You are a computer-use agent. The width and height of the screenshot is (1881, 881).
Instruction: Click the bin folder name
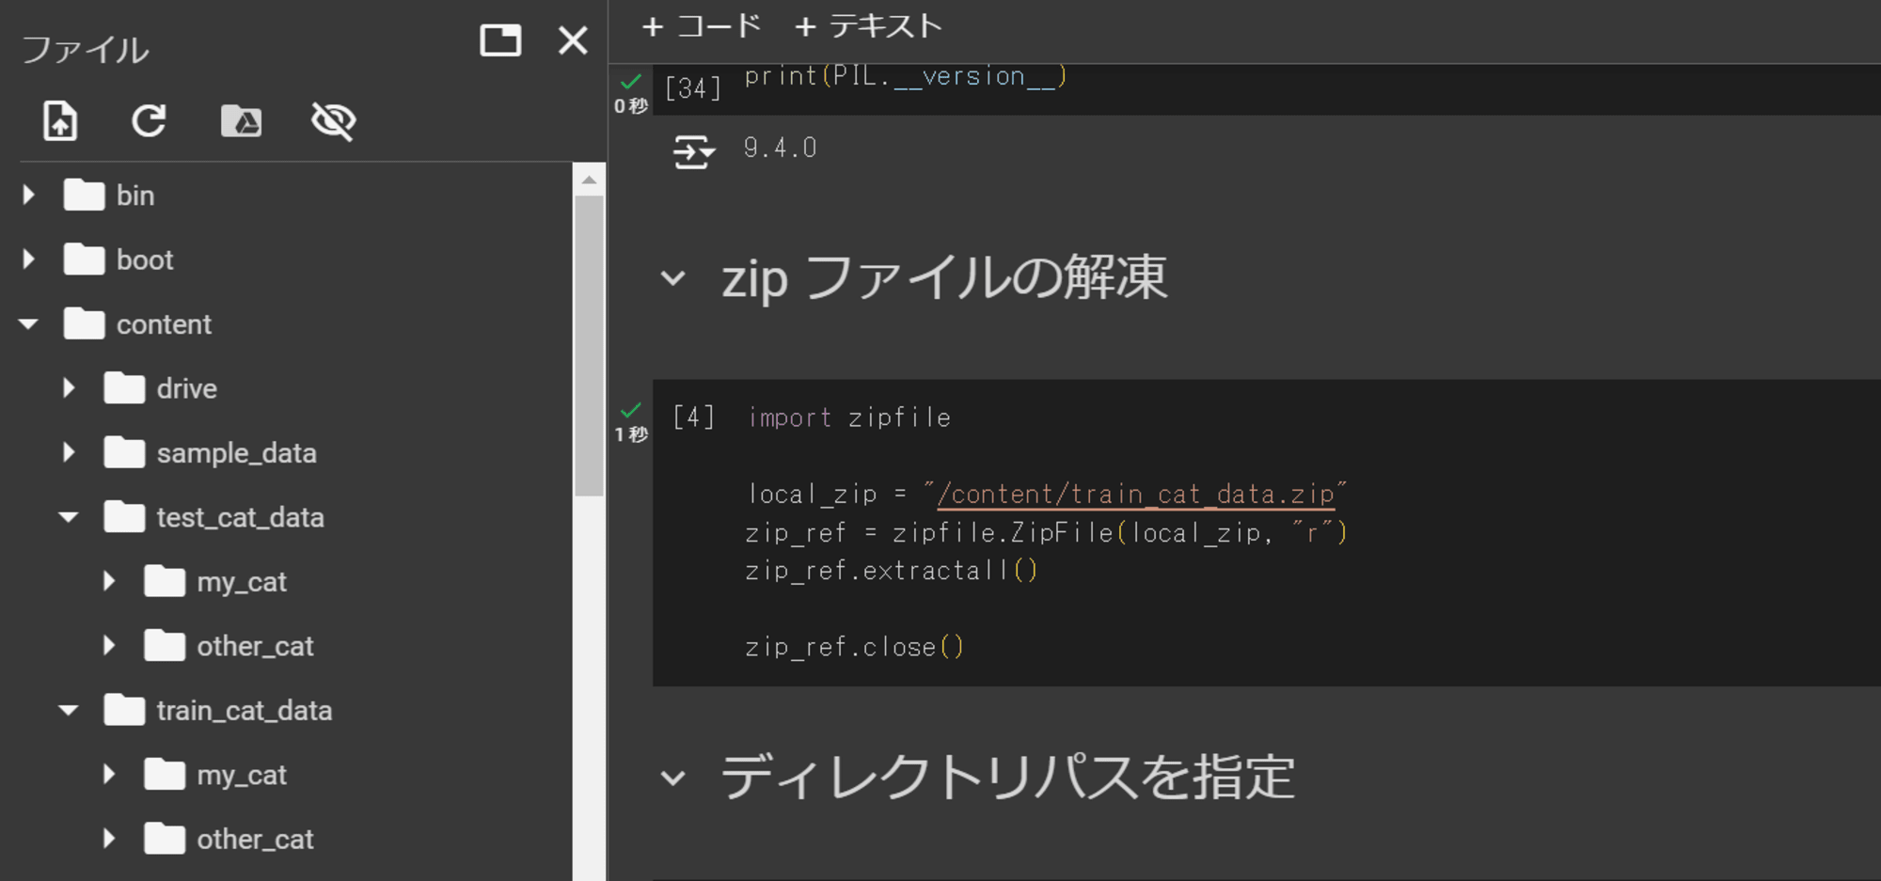pos(135,196)
